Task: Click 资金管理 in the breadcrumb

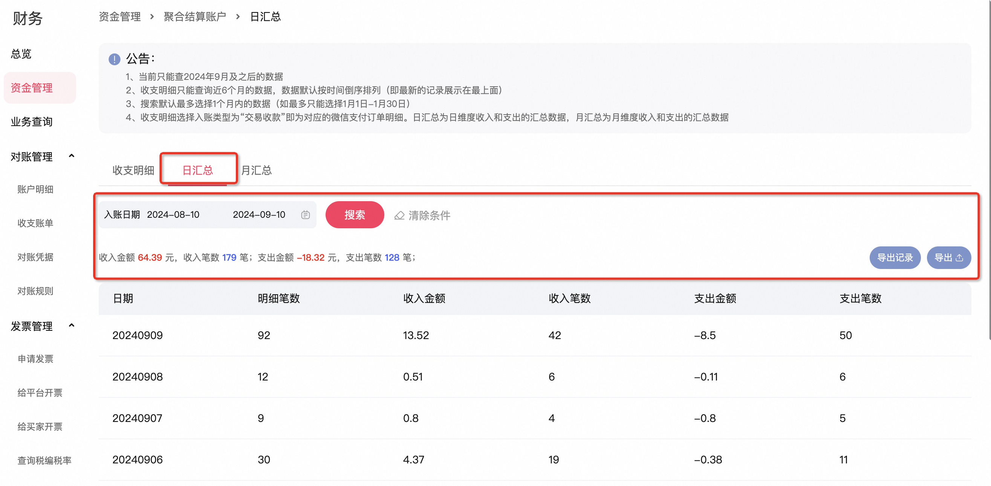Action: (120, 17)
